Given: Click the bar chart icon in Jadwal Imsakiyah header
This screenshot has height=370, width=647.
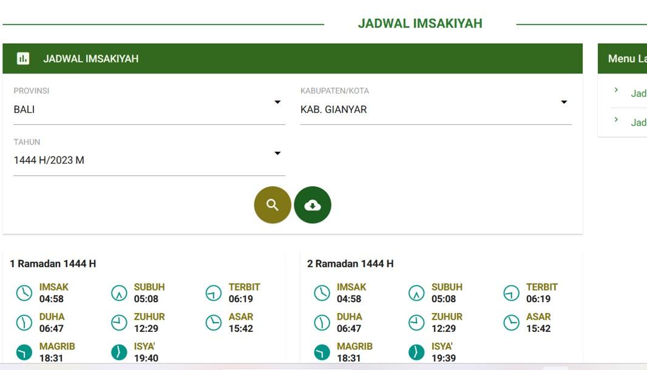Looking at the screenshot, I should coord(23,58).
